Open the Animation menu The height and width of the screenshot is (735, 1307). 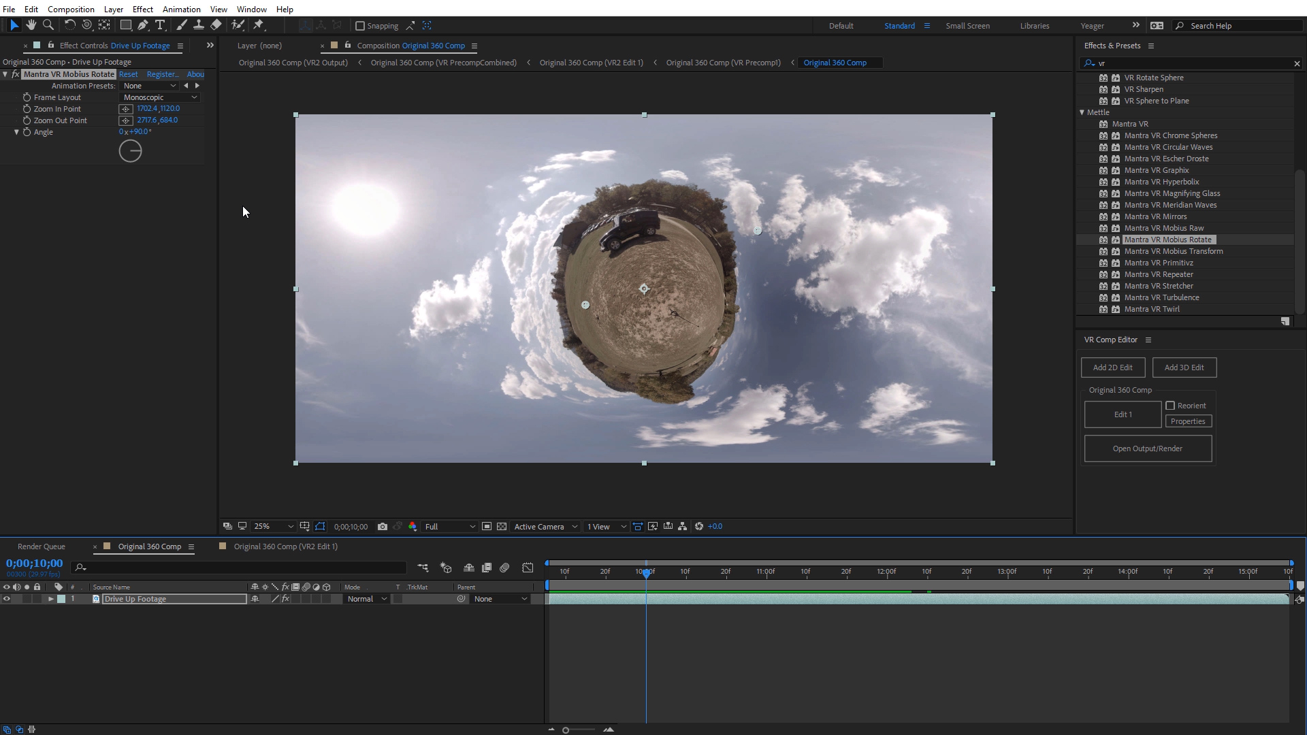[x=181, y=9]
